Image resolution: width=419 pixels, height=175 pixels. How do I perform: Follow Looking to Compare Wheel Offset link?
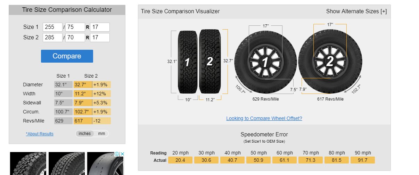264,118
